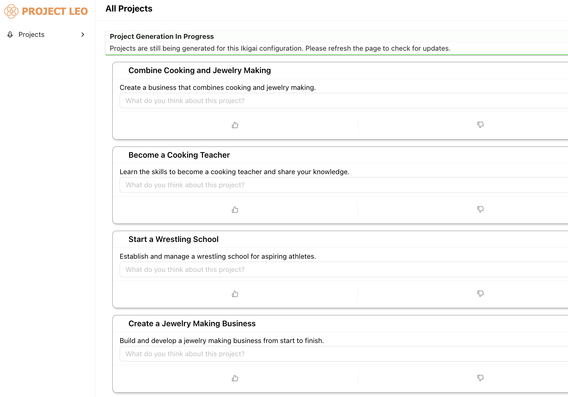Screen dimensions: 568x397
Task: Dislike the Start a Wrestling School project
Action: 480,294
